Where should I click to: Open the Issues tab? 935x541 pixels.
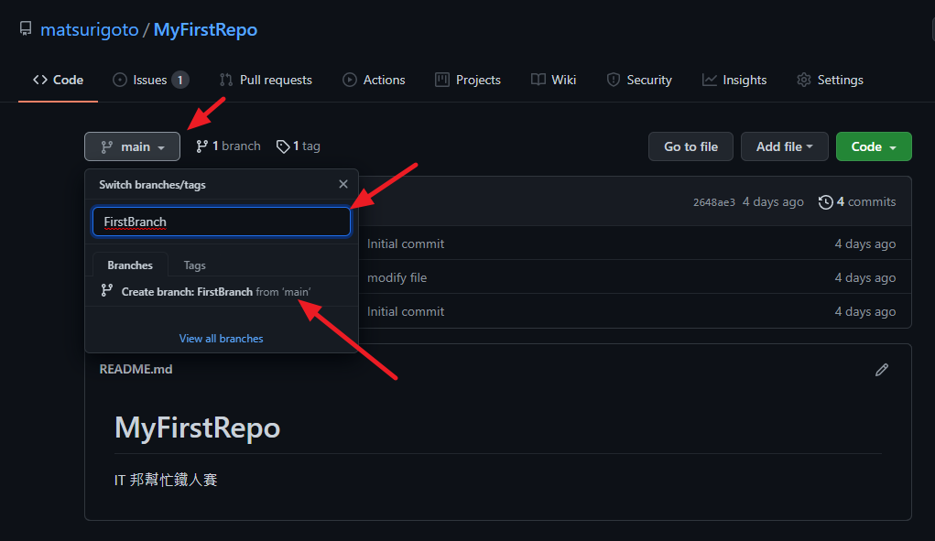[x=150, y=80]
